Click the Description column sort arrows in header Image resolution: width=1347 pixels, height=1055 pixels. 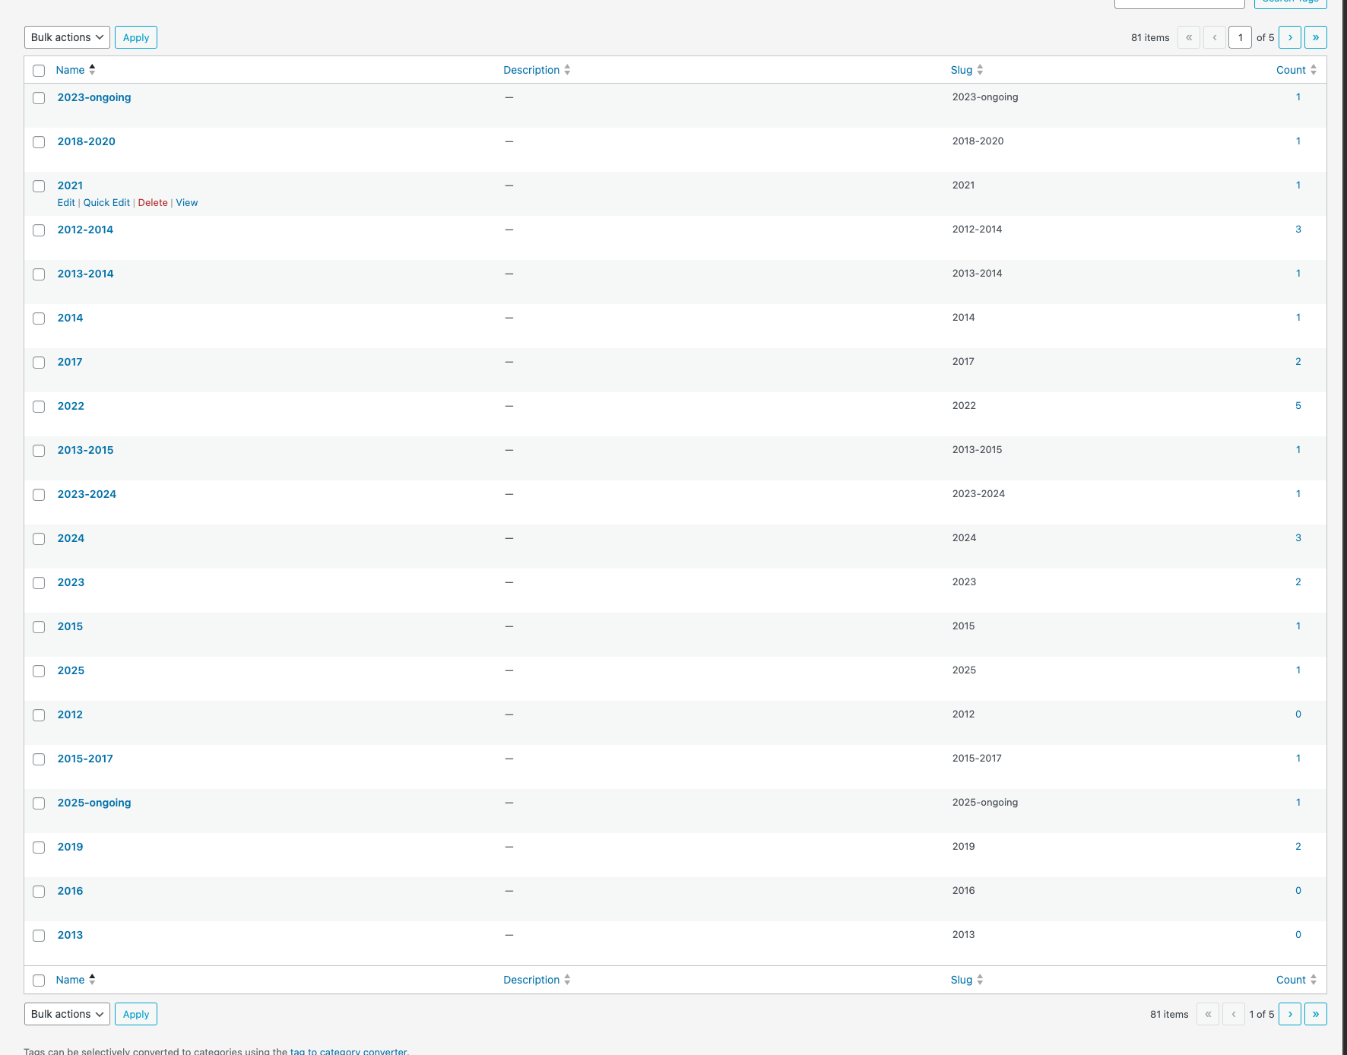coord(567,70)
